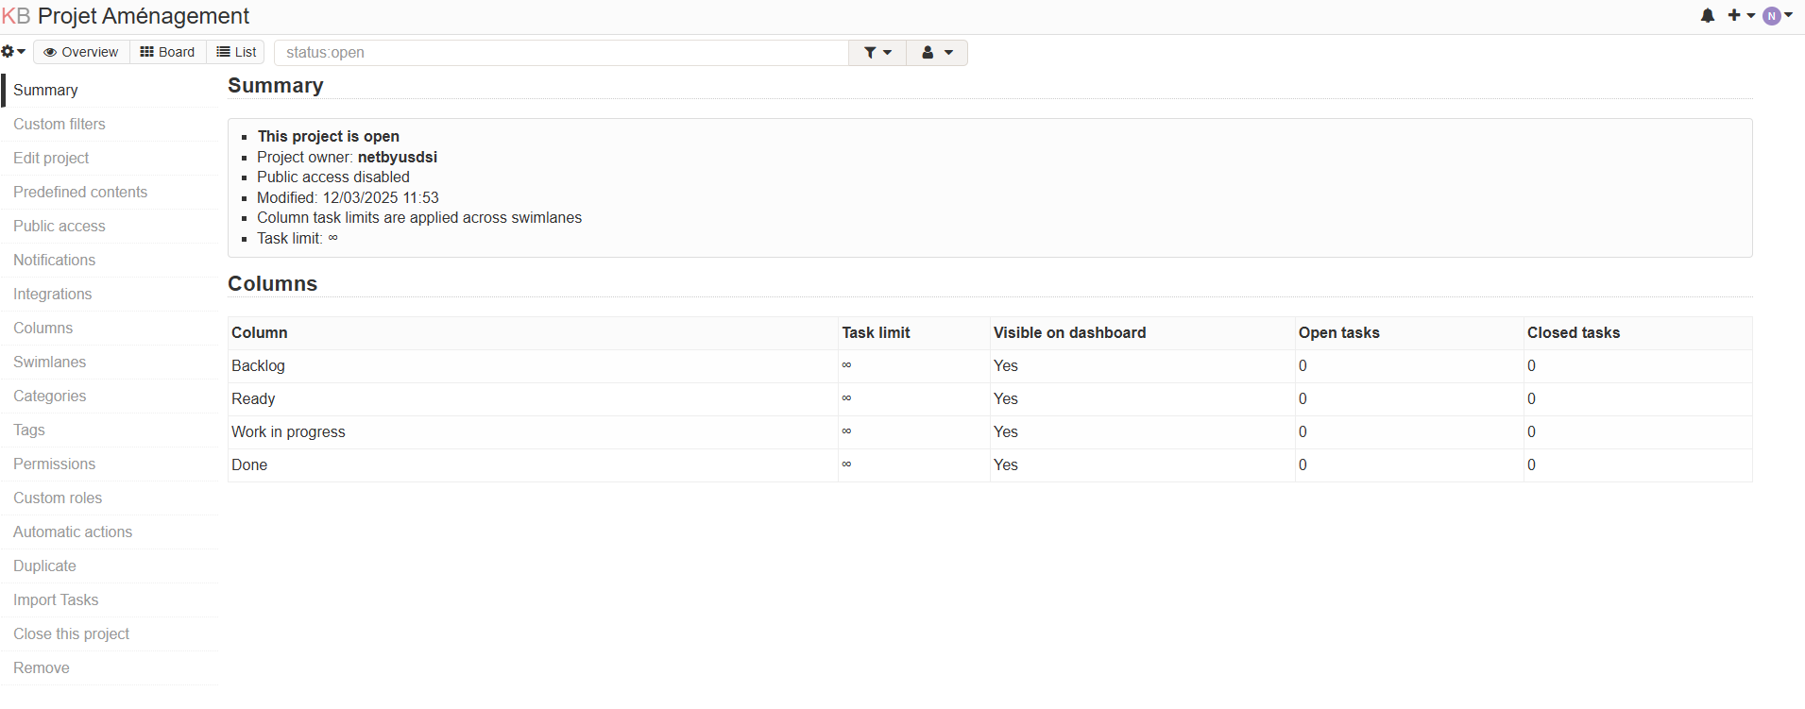
Task: Switch to the Board view
Action: [x=167, y=52]
